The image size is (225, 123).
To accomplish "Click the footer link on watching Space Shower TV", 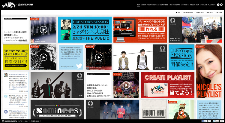I will click(x=30, y=121).
